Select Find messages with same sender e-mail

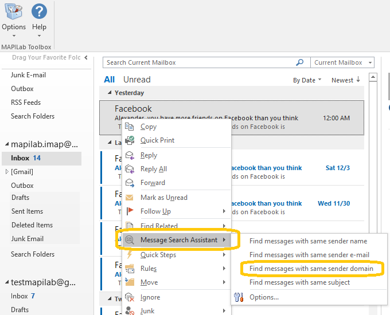(309, 255)
